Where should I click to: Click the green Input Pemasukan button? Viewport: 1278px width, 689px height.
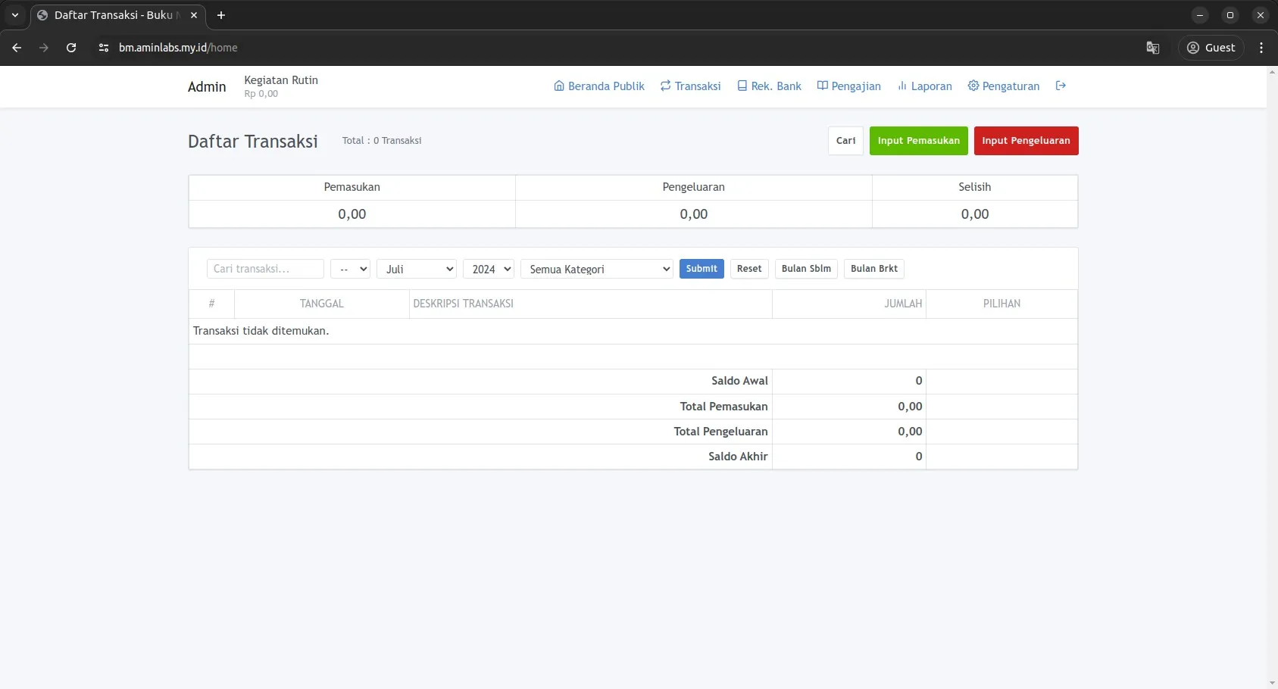coord(918,141)
